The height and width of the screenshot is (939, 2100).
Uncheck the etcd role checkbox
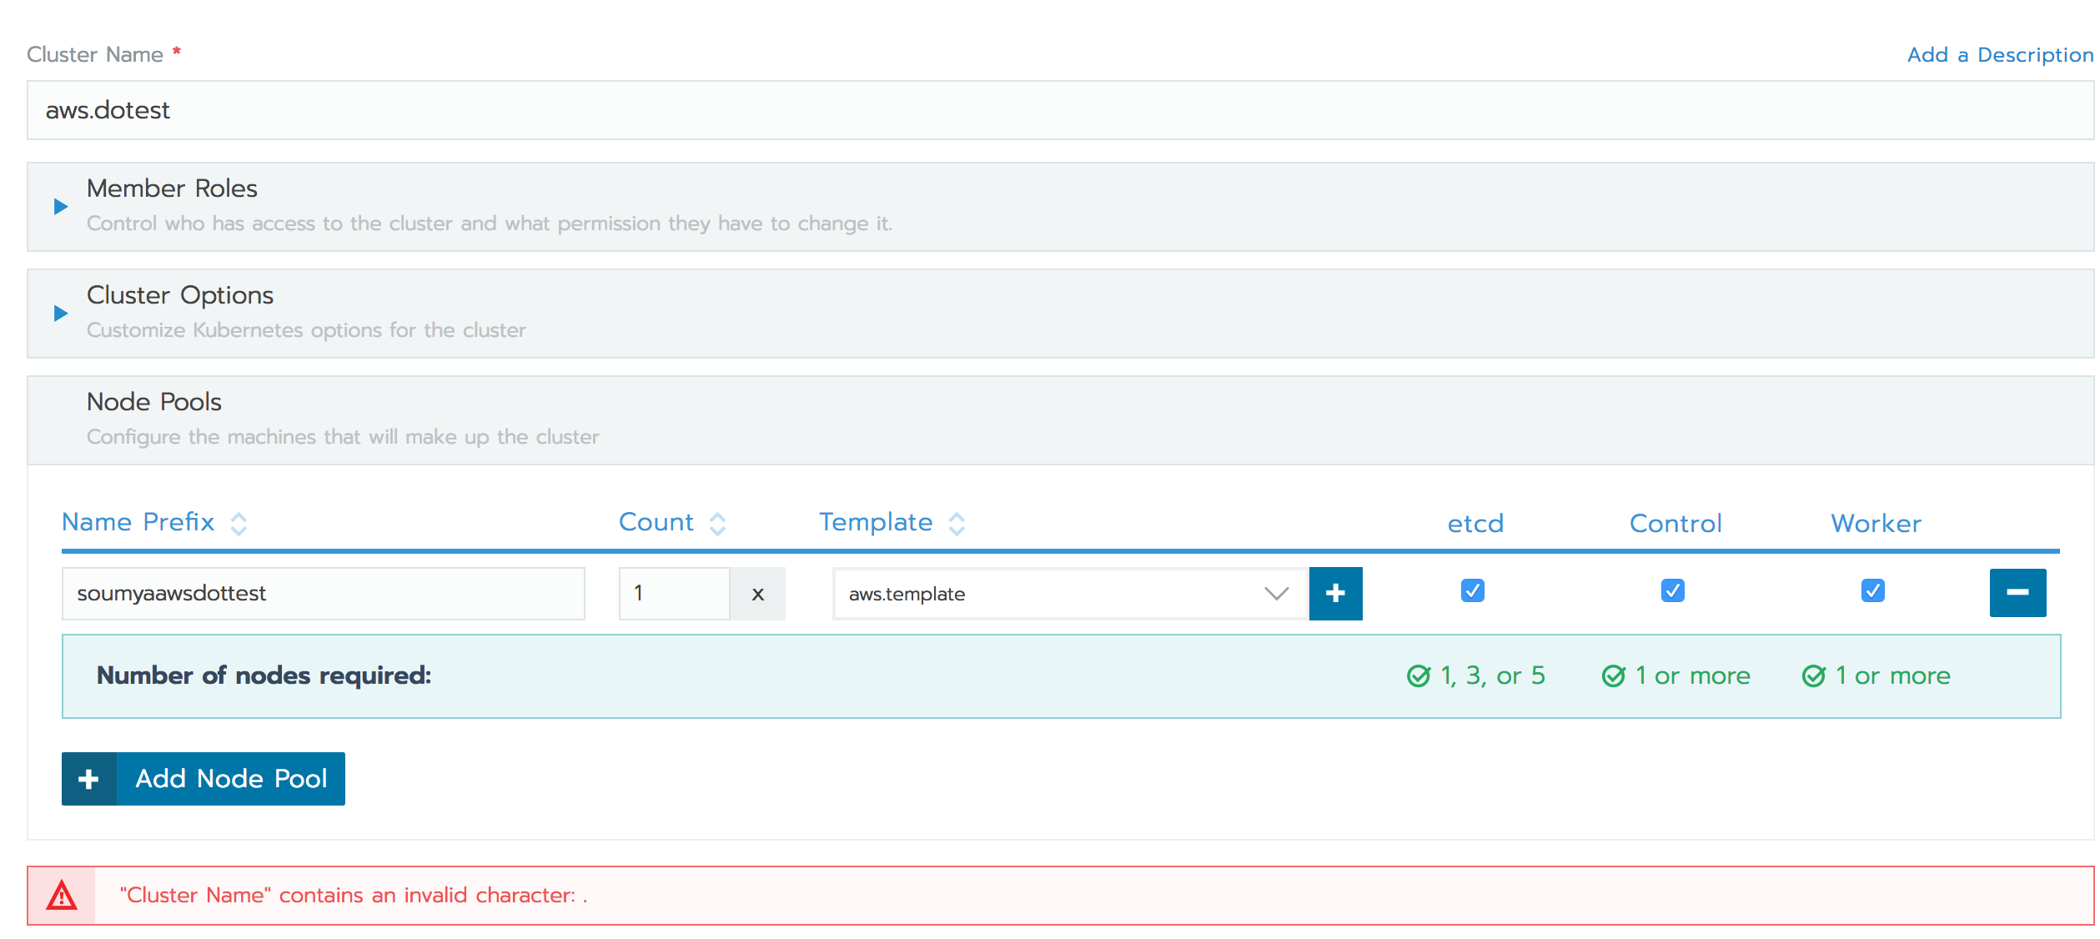pyautogui.click(x=1473, y=590)
